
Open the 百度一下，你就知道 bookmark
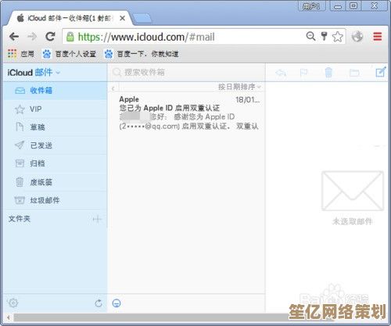pyautogui.click(x=142, y=54)
